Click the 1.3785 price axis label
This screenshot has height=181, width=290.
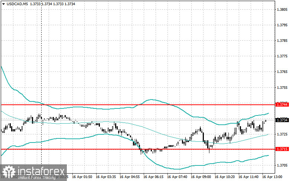pos(283,41)
